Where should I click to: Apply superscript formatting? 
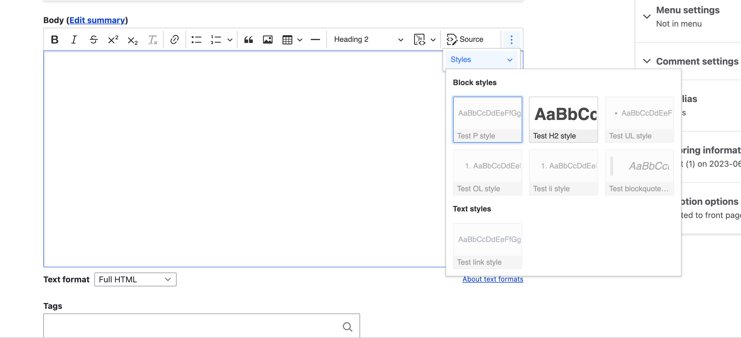(x=113, y=40)
